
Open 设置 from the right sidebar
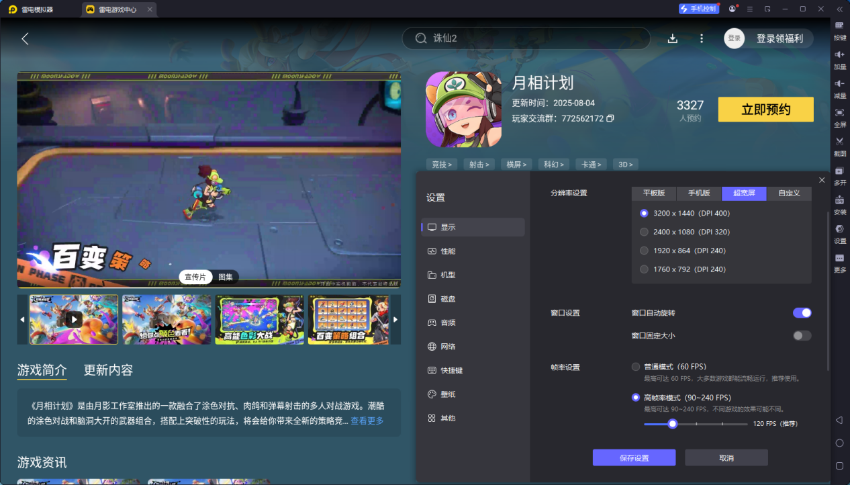tap(839, 233)
